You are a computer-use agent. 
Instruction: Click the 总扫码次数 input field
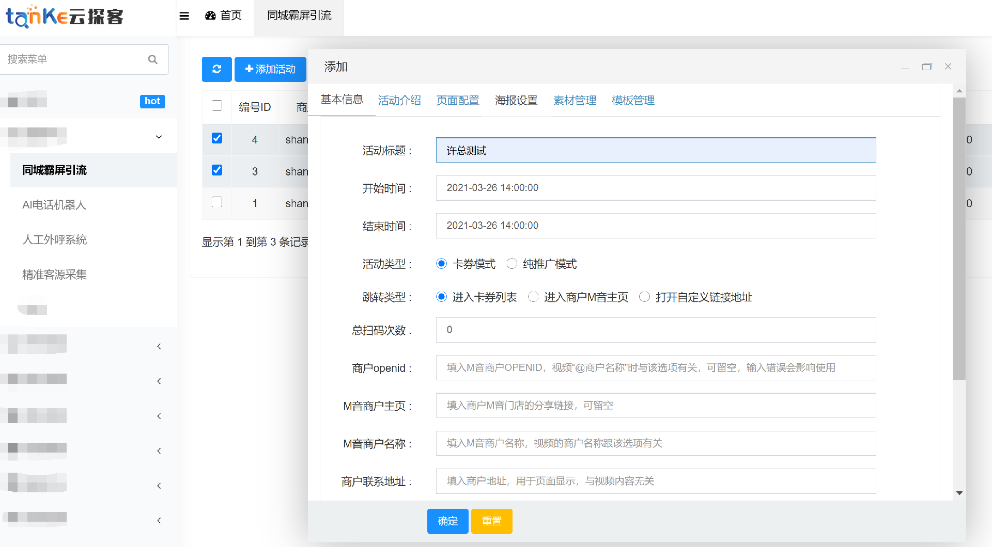click(x=656, y=330)
